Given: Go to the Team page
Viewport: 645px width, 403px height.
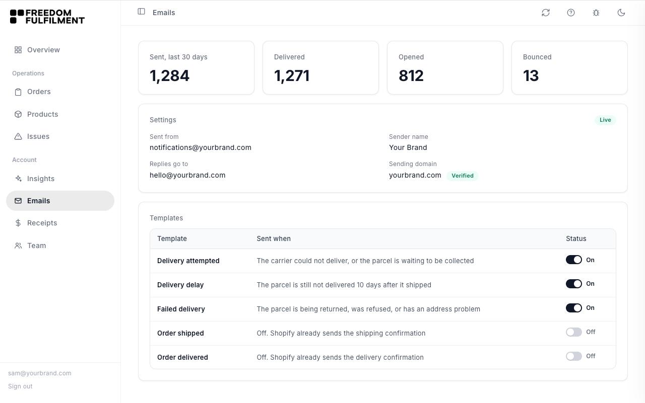Looking at the screenshot, I should pyautogui.click(x=60, y=246).
